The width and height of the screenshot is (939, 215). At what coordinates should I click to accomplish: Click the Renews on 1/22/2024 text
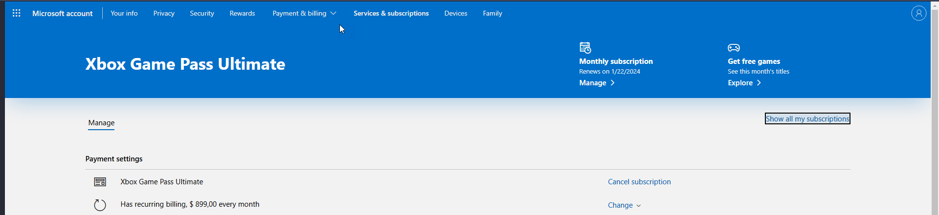609,72
